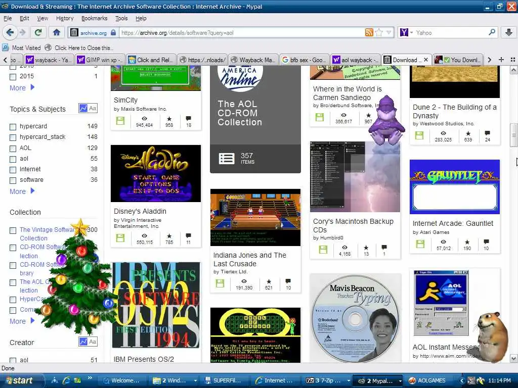Open the address bar history dropdown arrow
Image resolution: width=518 pixels, height=388 pixels.
(x=389, y=32)
